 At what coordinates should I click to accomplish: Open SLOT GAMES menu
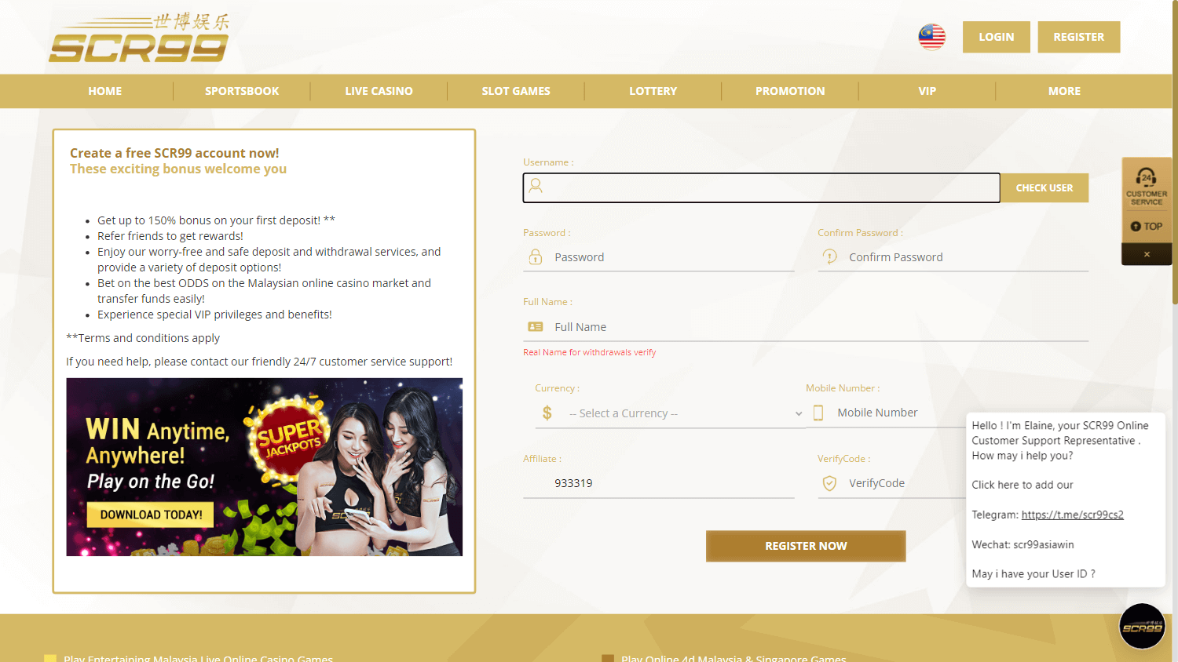click(x=516, y=91)
